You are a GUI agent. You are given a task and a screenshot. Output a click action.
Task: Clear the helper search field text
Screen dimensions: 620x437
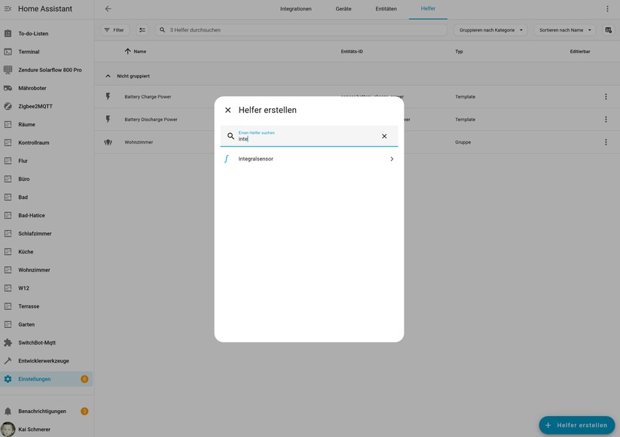(384, 136)
